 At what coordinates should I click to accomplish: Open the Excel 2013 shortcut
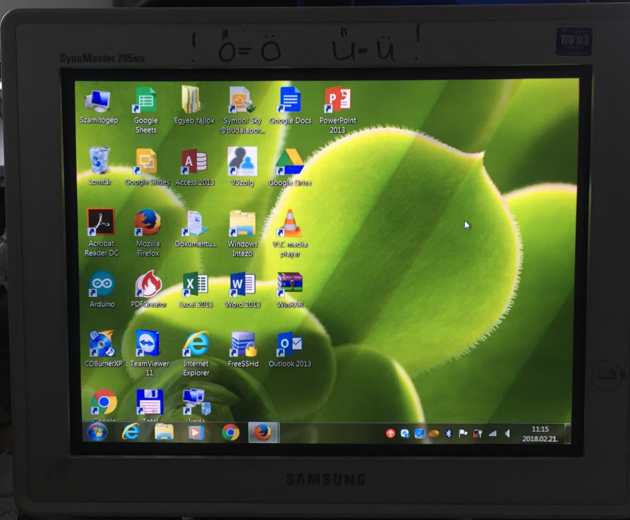click(196, 290)
